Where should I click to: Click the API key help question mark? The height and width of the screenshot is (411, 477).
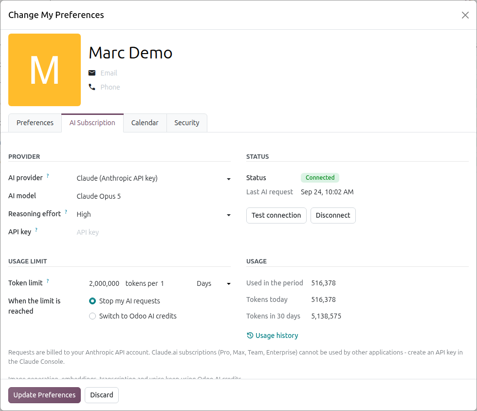pyautogui.click(x=36, y=230)
